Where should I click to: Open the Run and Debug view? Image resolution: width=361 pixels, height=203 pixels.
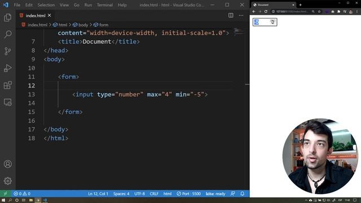tap(7, 68)
